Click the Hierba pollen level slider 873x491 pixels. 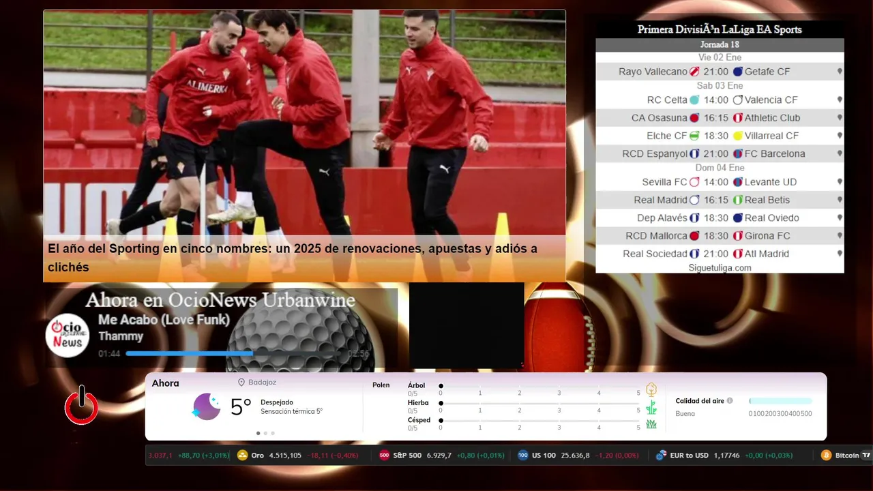click(x=539, y=404)
